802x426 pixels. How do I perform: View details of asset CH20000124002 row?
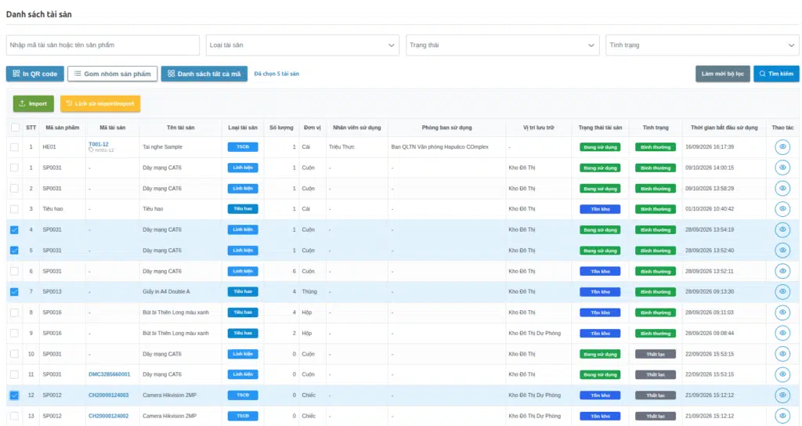point(782,416)
